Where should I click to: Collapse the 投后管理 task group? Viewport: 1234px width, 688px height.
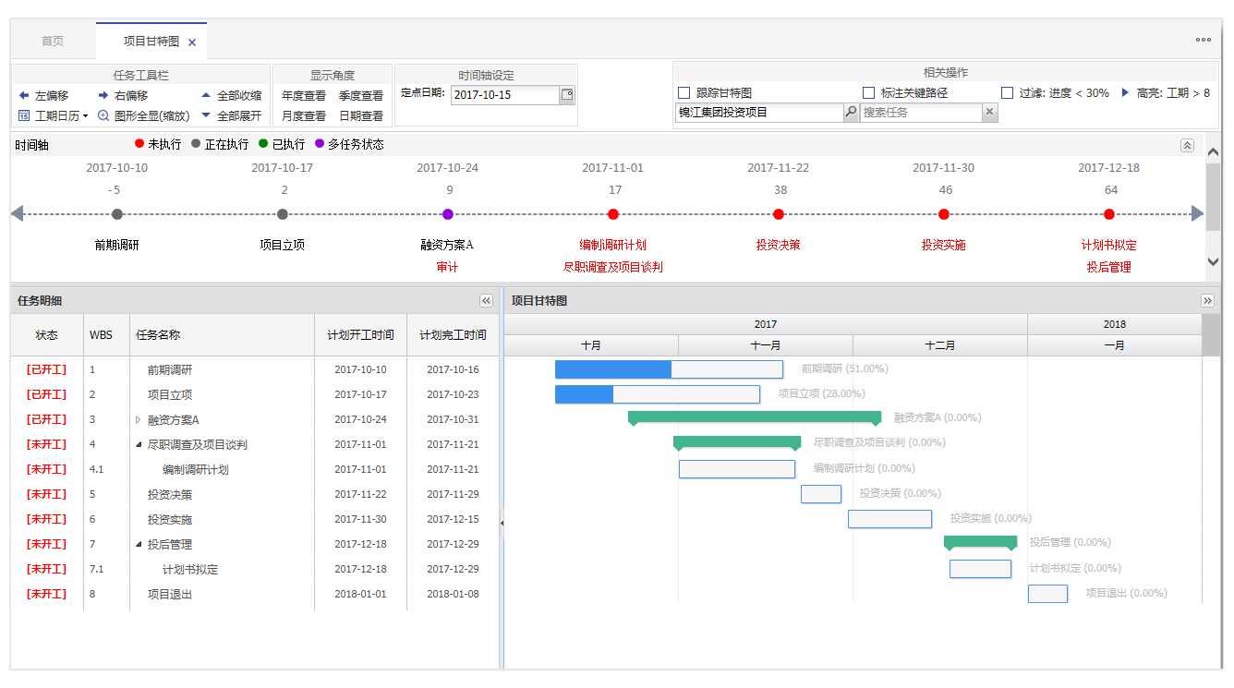pyautogui.click(x=139, y=545)
